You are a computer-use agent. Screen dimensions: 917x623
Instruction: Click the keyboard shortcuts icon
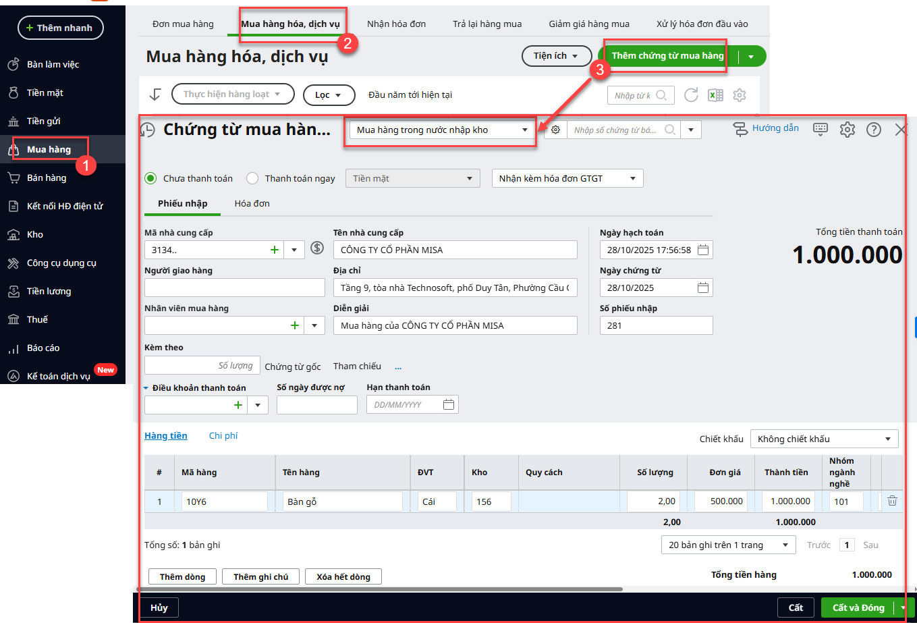[x=821, y=130]
